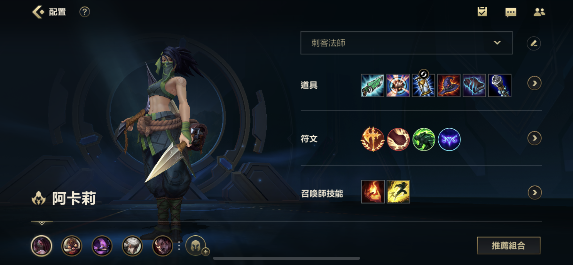Select the Zhonya's hourglass item
Image resolution: width=573 pixels, height=265 pixels.
click(423, 85)
